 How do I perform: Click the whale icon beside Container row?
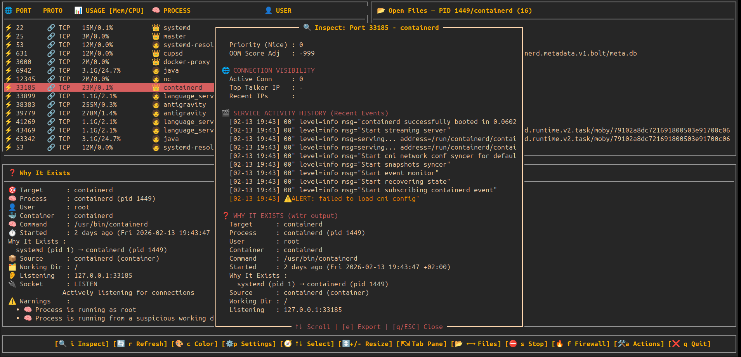click(x=12, y=216)
